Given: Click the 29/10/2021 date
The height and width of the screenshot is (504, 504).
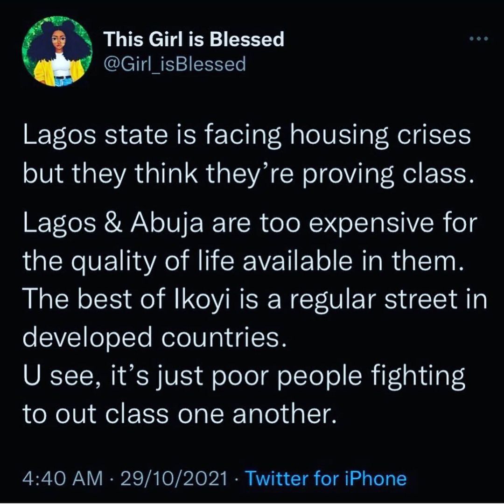Looking at the screenshot, I should point(174,478).
